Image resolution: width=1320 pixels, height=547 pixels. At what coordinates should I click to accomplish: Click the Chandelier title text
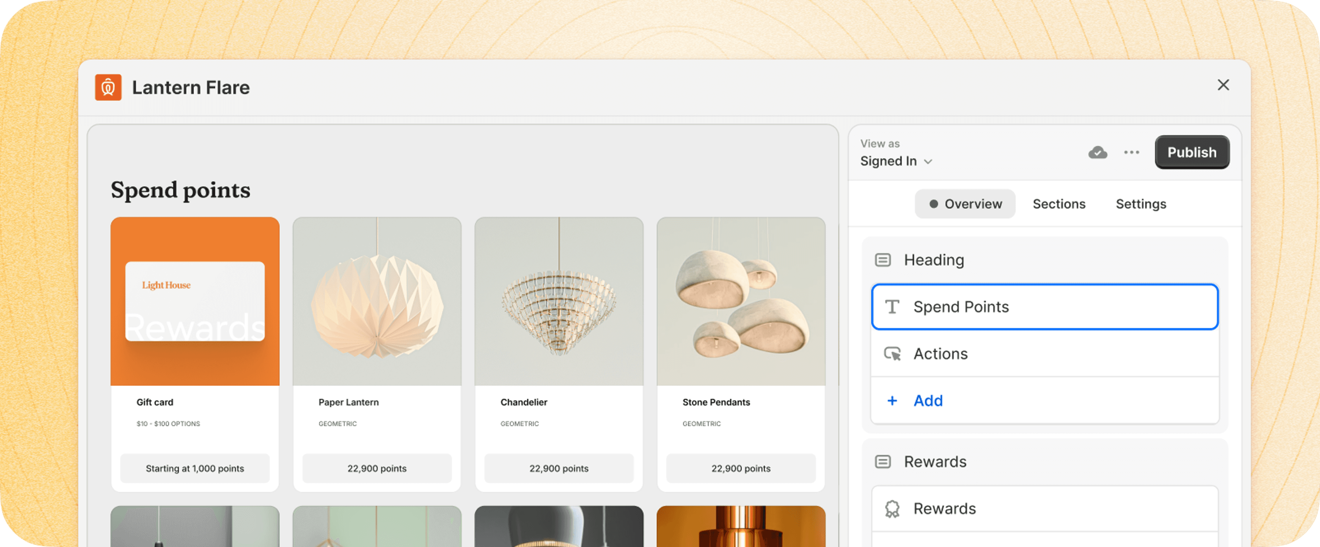coord(524,402)
